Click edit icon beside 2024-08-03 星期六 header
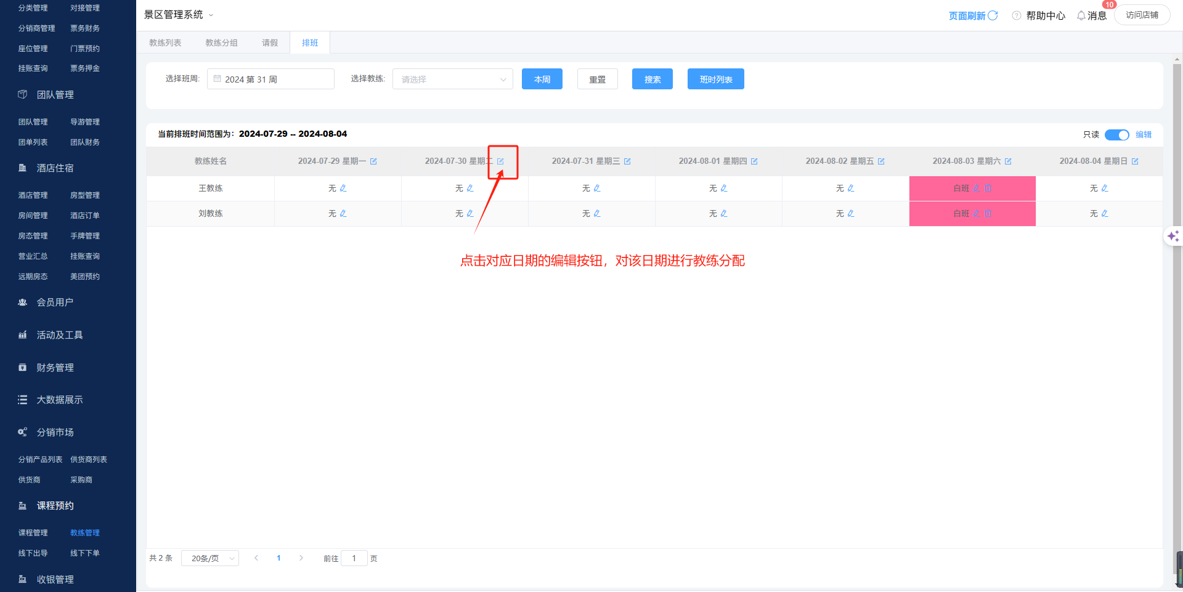 pos(1008,161)
